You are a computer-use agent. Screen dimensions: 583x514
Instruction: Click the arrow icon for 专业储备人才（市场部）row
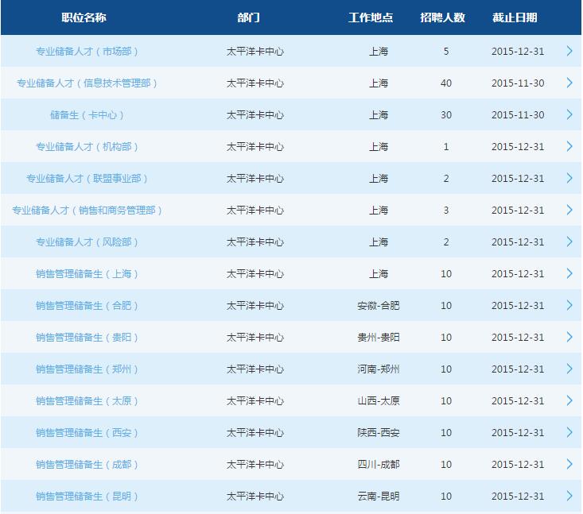[569, 51]
